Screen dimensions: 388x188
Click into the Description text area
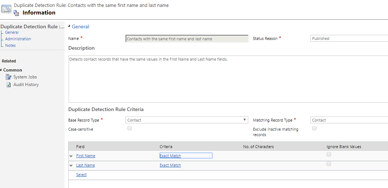(228, 79)
